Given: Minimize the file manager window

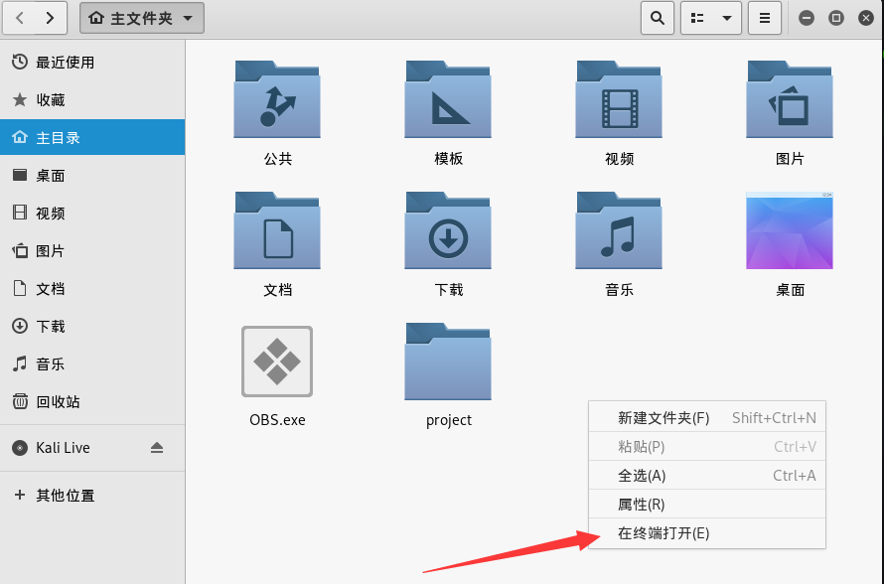Looking at the screenshot, I should (x=807, y=18).
